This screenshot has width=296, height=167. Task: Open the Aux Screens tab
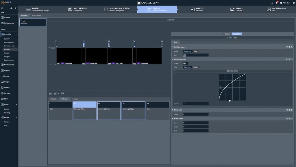click(37, 16)
